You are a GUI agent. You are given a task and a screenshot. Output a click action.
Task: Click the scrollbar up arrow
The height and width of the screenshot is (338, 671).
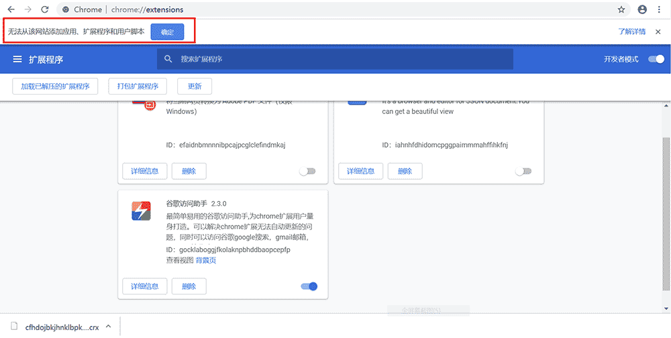667,105
